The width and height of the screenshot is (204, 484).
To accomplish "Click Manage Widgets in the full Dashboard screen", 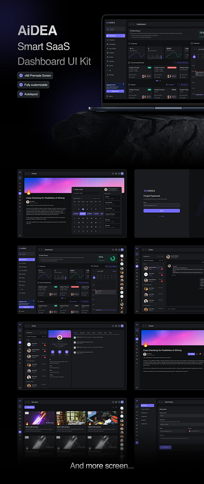I will [111, 266].
